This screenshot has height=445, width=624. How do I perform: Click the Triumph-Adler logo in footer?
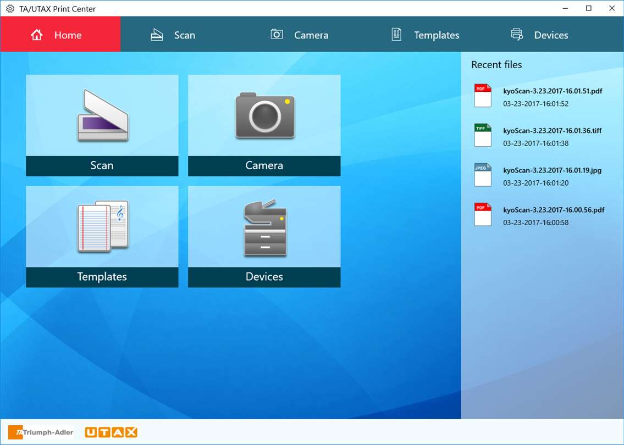pos(41,432)
